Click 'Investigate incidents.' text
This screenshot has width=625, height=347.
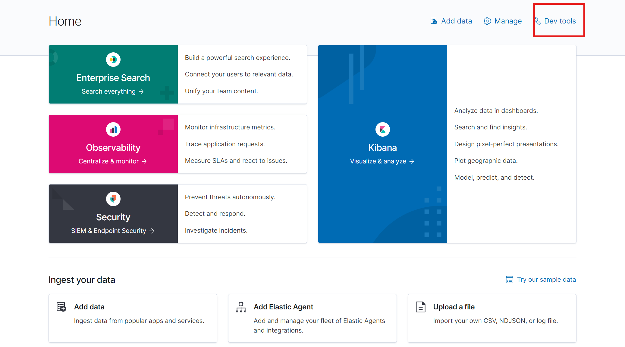click(216, 231)
